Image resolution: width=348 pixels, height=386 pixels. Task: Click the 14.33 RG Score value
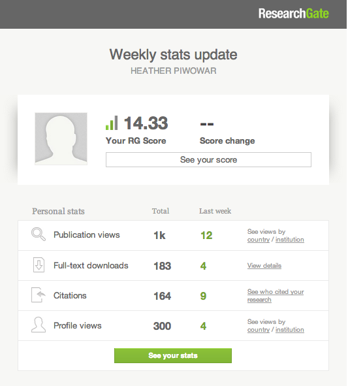tap(146, 123)
